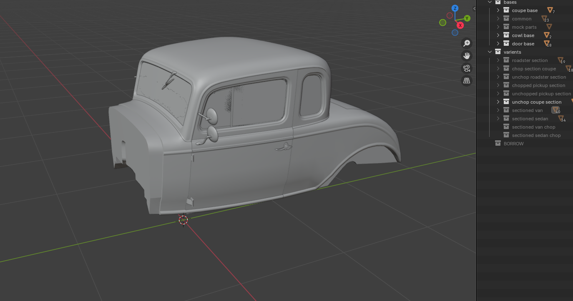Screen dimensions: 573x301
Task: Select the sectioned sedan chop collection
Action: pos(536,135)
